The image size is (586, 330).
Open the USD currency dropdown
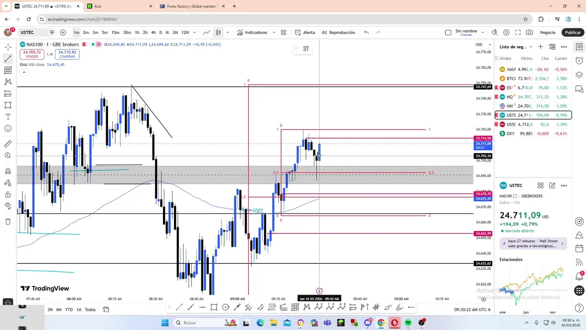(x=482, y=44)
